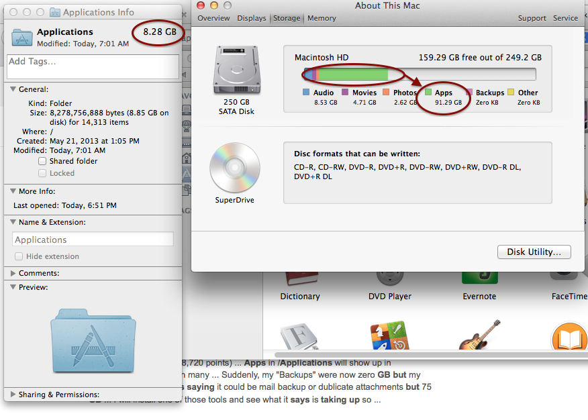Expand the Comments section
Image resolution: width=588 pixels, height=420 pixels.
point(13,273)
